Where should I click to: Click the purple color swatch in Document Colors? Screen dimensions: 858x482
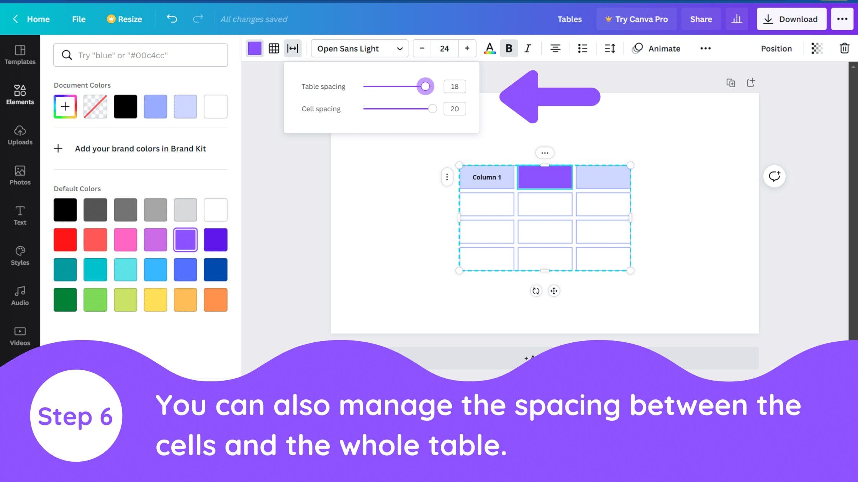tap(155, 106)
